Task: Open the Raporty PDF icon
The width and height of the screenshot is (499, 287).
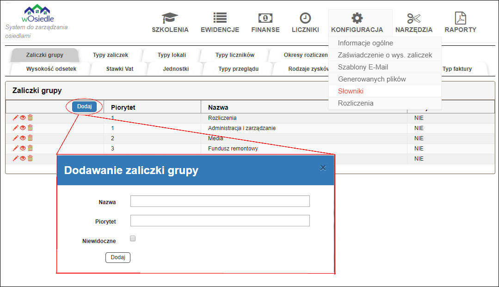Action: 461,18
